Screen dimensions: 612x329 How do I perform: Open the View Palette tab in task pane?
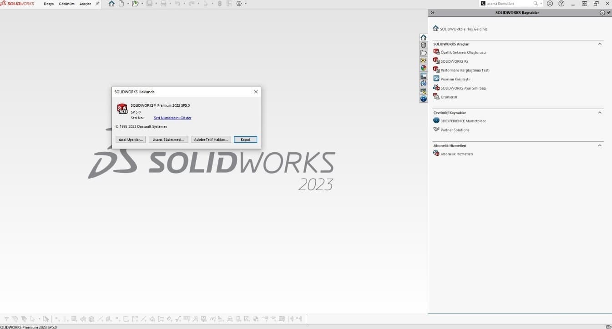point(424,60)
